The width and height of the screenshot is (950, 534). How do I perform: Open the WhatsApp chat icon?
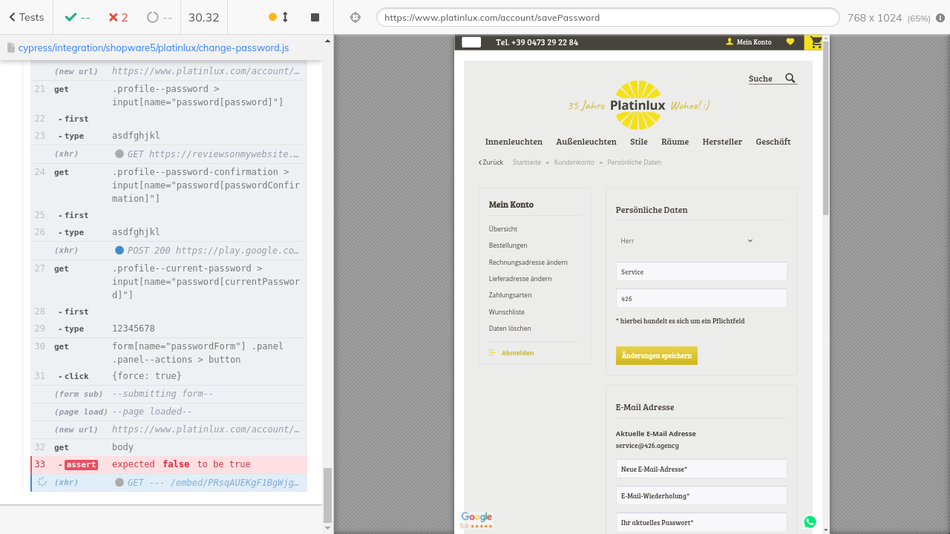[x=810, y=521]
